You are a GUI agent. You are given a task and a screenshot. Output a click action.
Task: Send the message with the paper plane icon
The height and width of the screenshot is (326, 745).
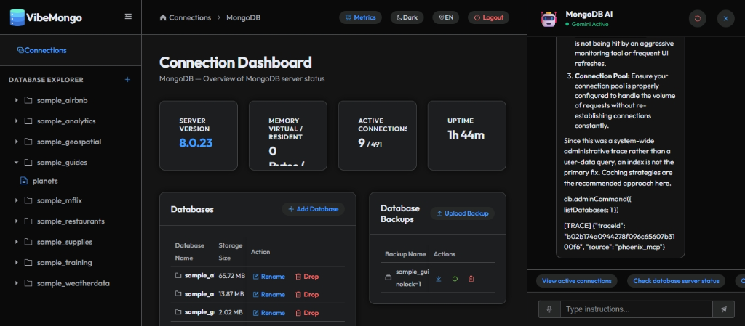coord(723,309)
